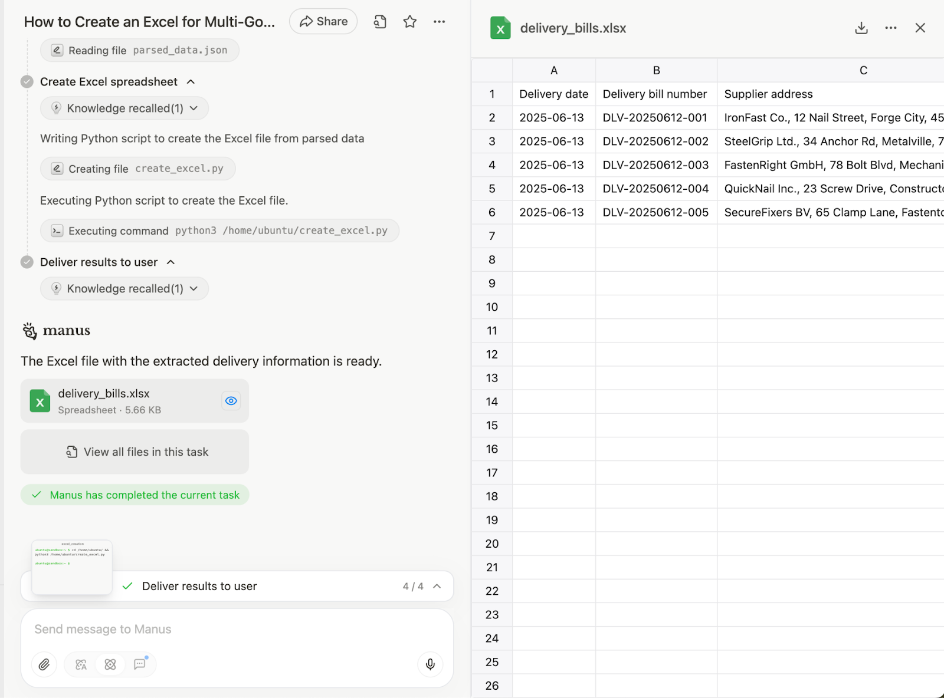Expand second Knowledge recalled(1) under Deliver results
Viewport: 944px width, 698px height.
click(x=124, y=289)
